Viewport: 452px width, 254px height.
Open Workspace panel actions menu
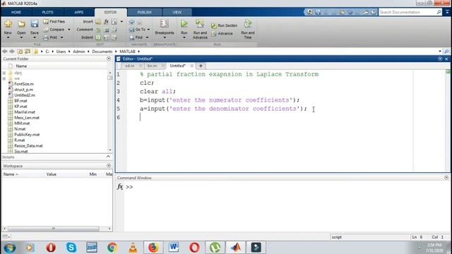pos(109,166)
